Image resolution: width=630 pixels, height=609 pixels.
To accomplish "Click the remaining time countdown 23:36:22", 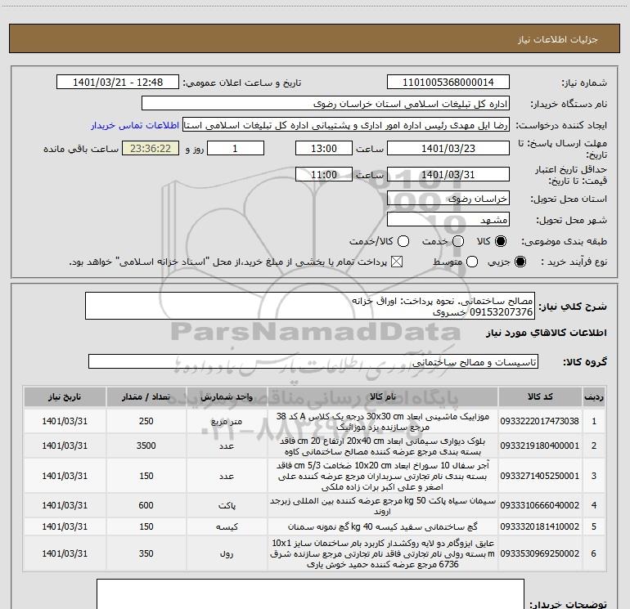I will pyautogui.click(x=151, y=148).
